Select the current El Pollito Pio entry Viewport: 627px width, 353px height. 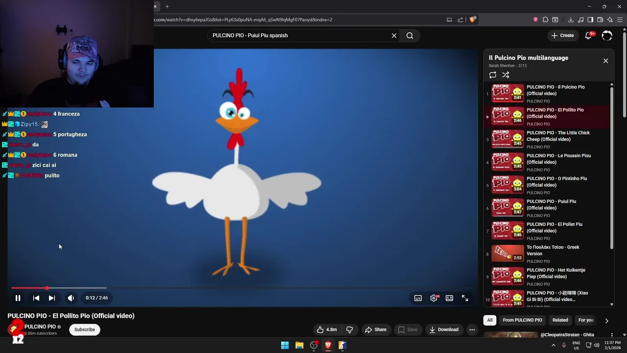[x=546, y=117]
